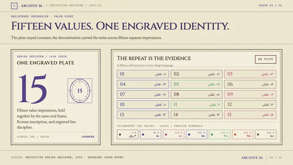The image size is (293, 165).
Task: Click the fifteen-cell inventory subtitle
Action: 145,65
